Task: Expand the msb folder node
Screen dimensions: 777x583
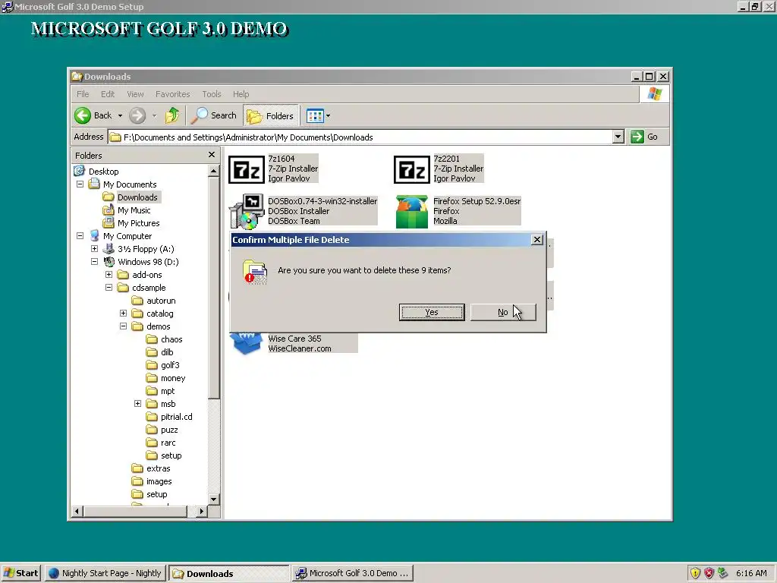Action: point(138,404)
